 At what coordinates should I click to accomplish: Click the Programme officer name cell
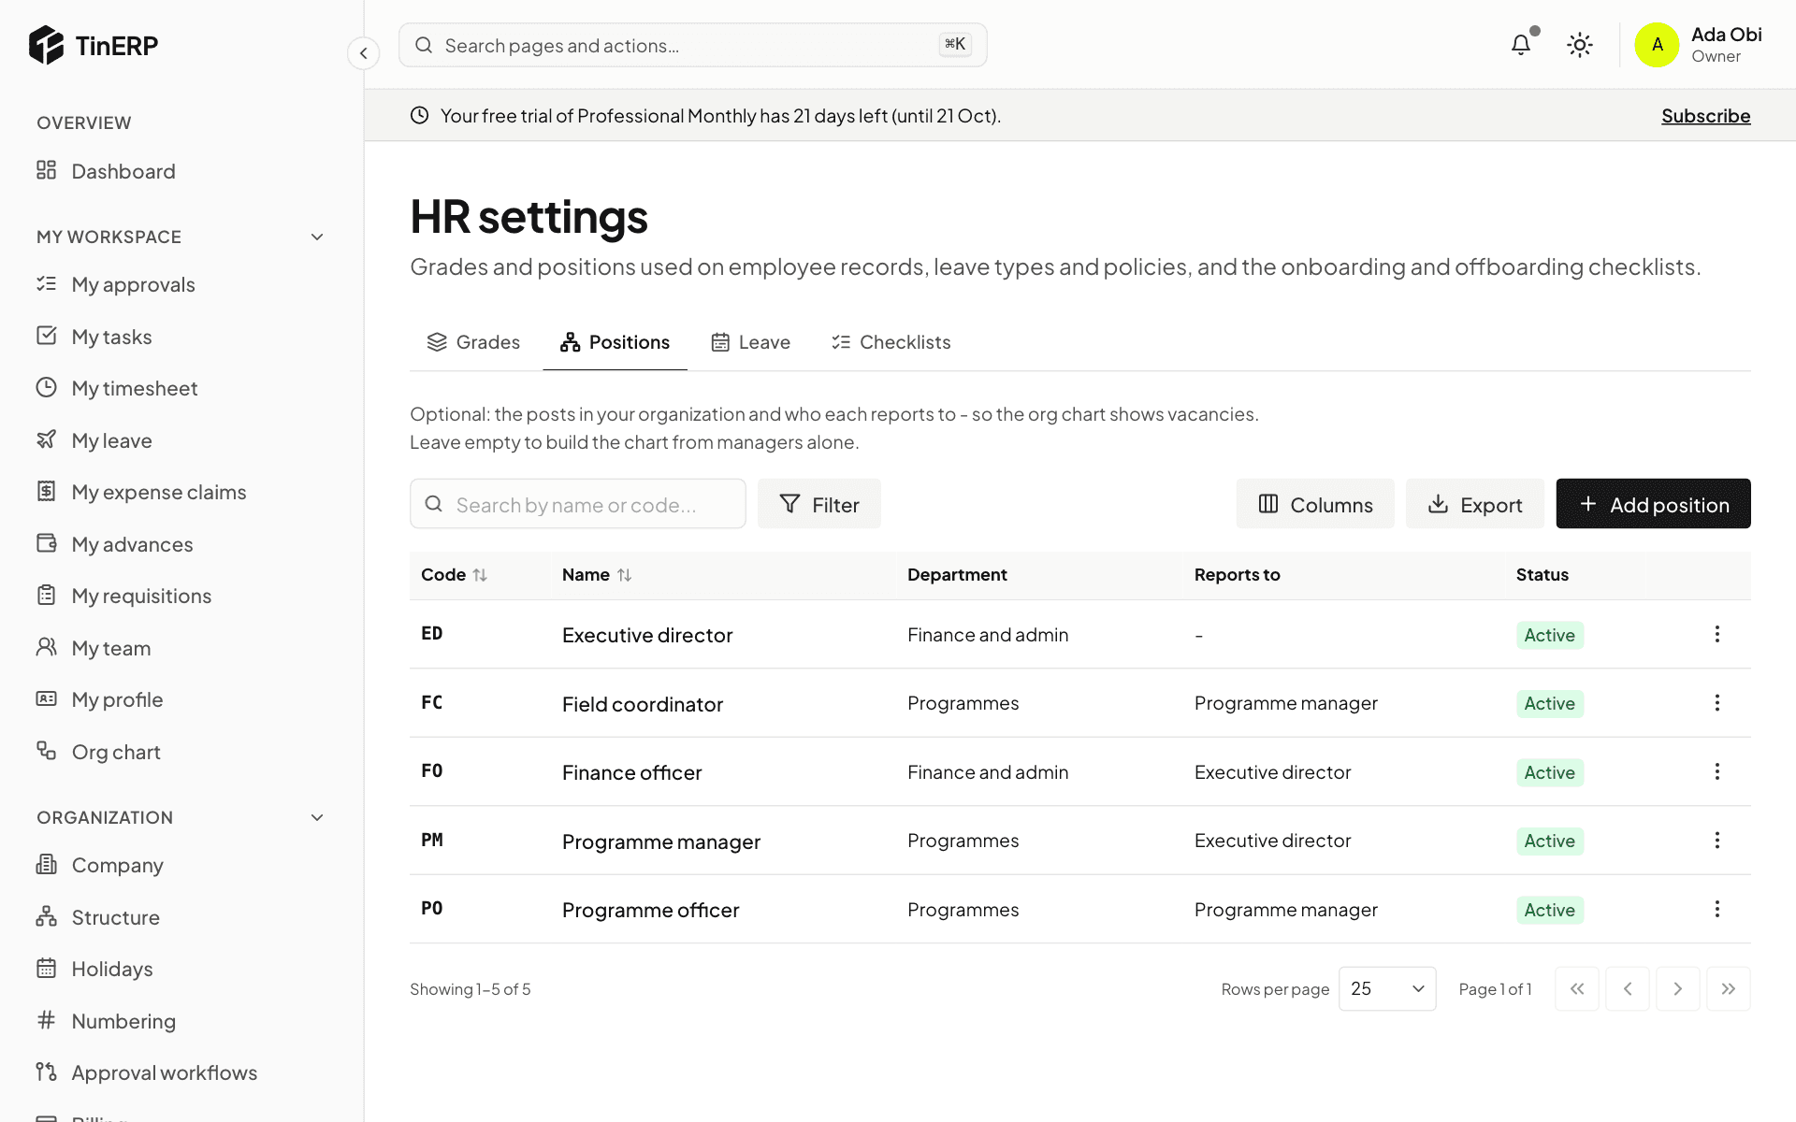coord(650,910)
